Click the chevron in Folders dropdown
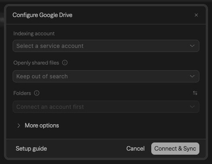This screenshot has height=164, width=212. tap(192, 107)
